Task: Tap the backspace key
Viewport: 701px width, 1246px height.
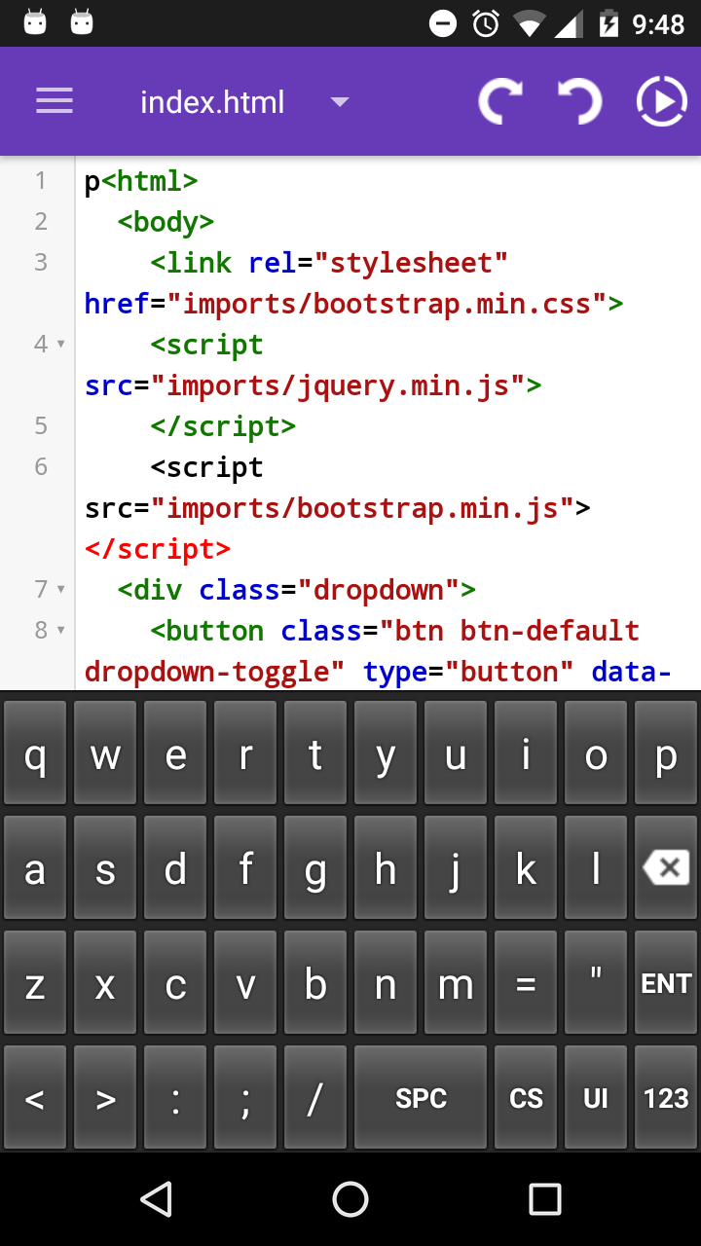Action: tap(666, 867)
